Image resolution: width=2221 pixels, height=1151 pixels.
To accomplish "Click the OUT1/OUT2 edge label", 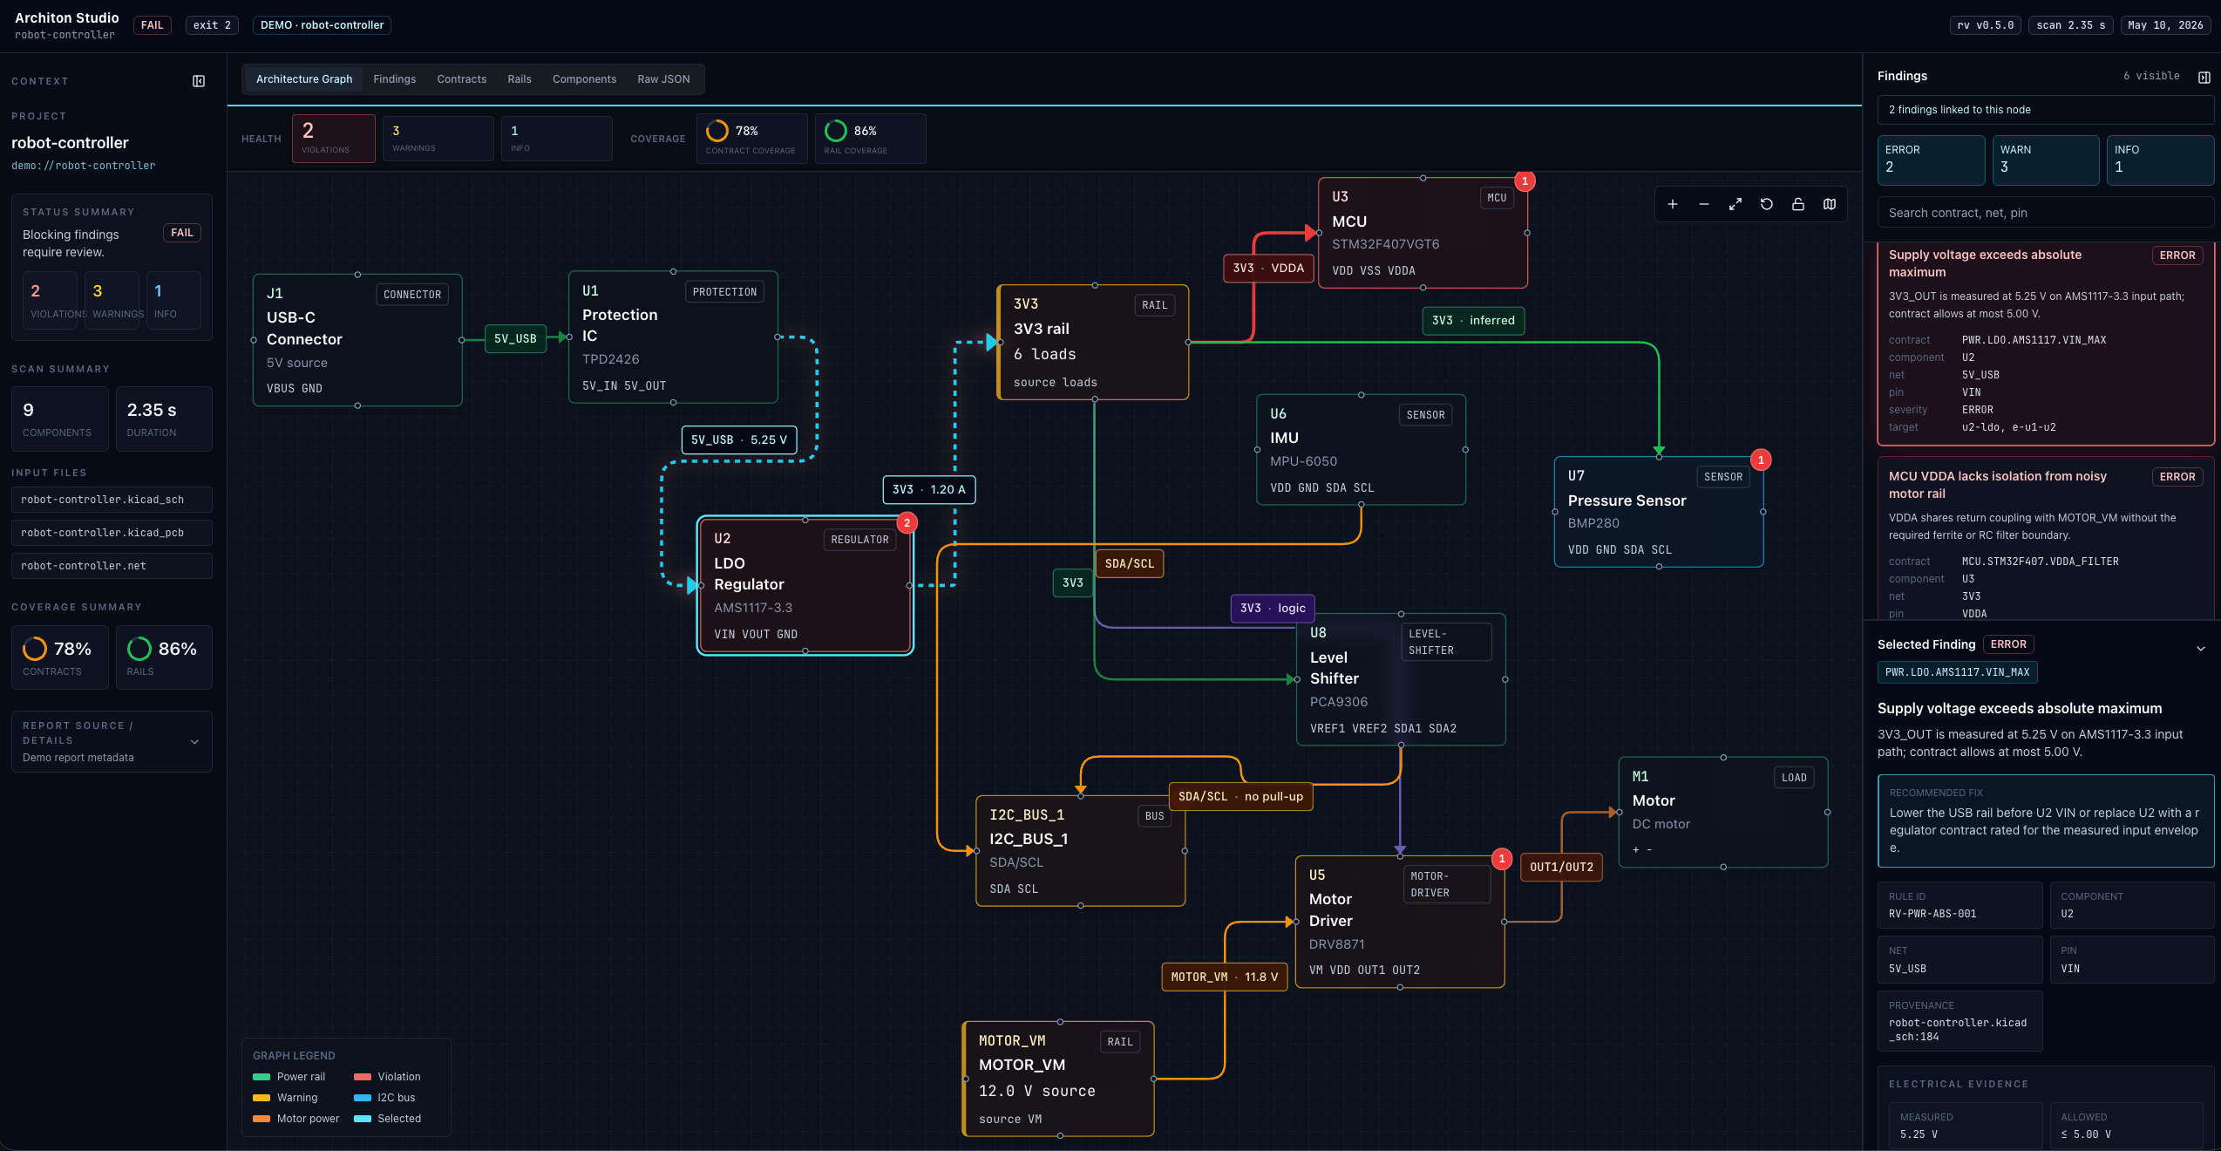I will (1561, 867).
